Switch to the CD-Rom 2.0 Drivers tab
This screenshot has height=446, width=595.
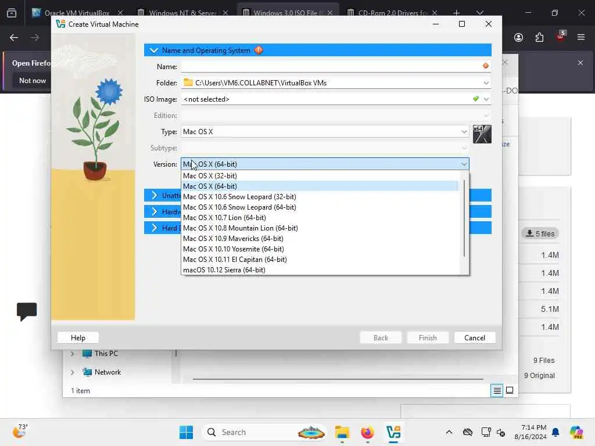point(393,13)
